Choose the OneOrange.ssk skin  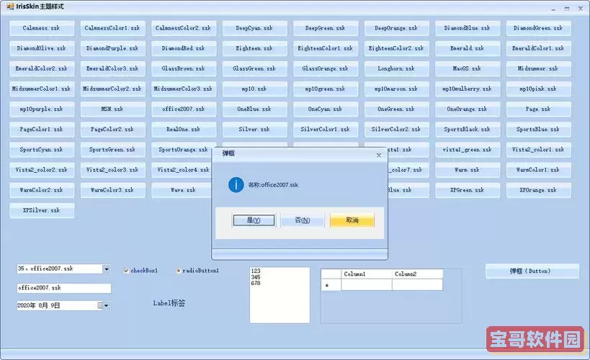pos(468,109)
